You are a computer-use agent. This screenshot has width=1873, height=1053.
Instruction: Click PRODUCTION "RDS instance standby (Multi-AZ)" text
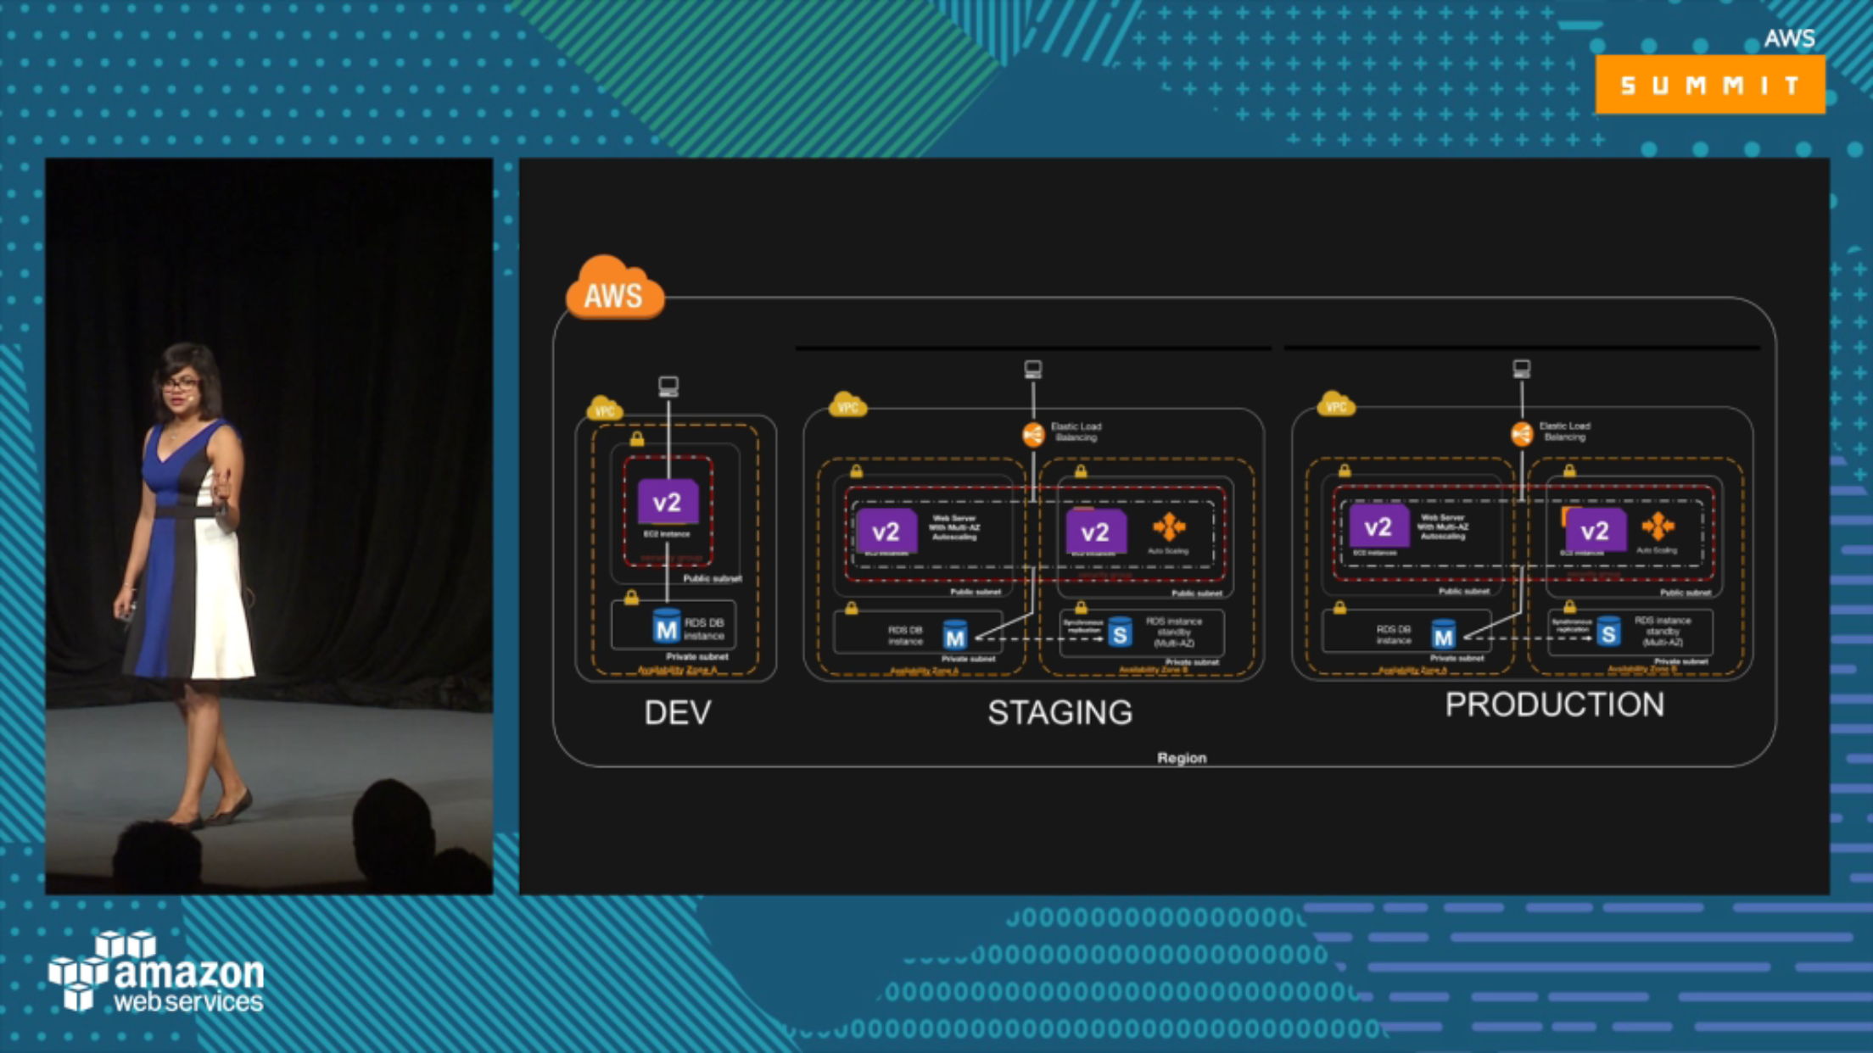click(x=1663, y=632)
